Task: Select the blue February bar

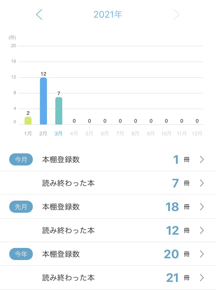Action: [43, 101]
